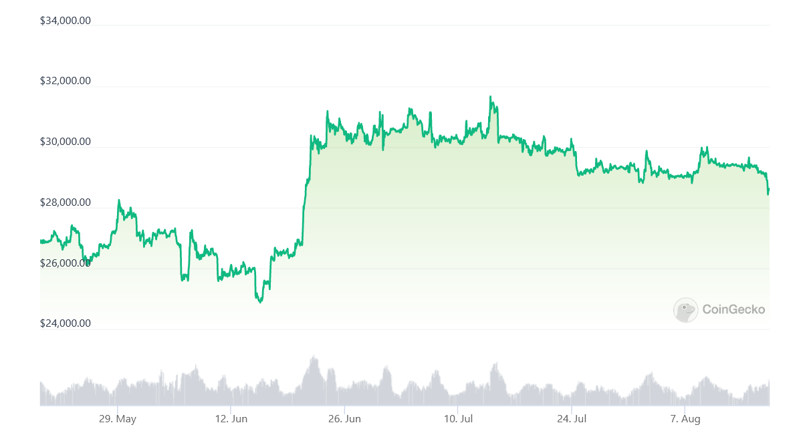Click the CoinGecko watermark text
The height and width of the screenshot is (437, 801).
tap(733, 309)
